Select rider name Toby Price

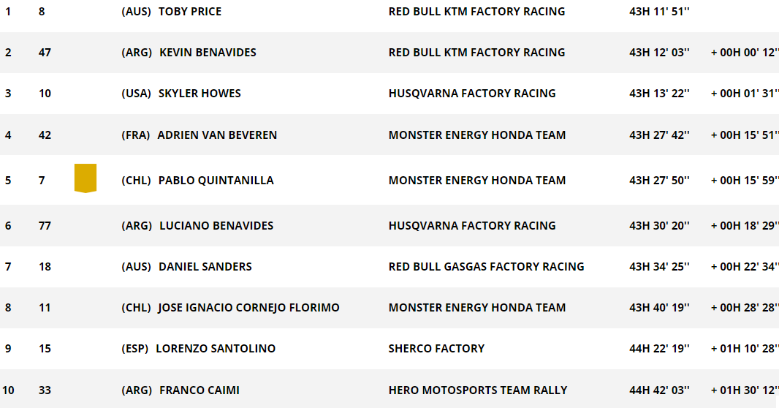pyautogui.click(x=190, y=12)
